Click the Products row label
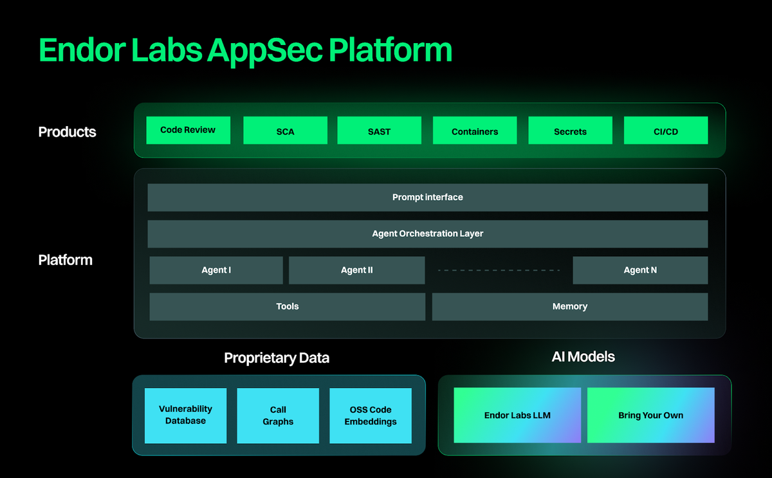This screenshot has height=478, width=772. pyautogui.click(x=67, y=132)
